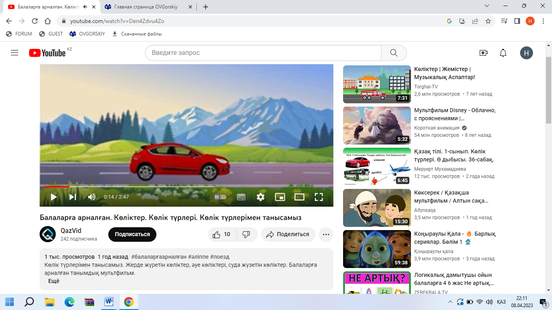Image resolution: width=552 pixels, height=310 pixels.
Task: Open the Короткая анимация channel name
Action: click(437, 128)
